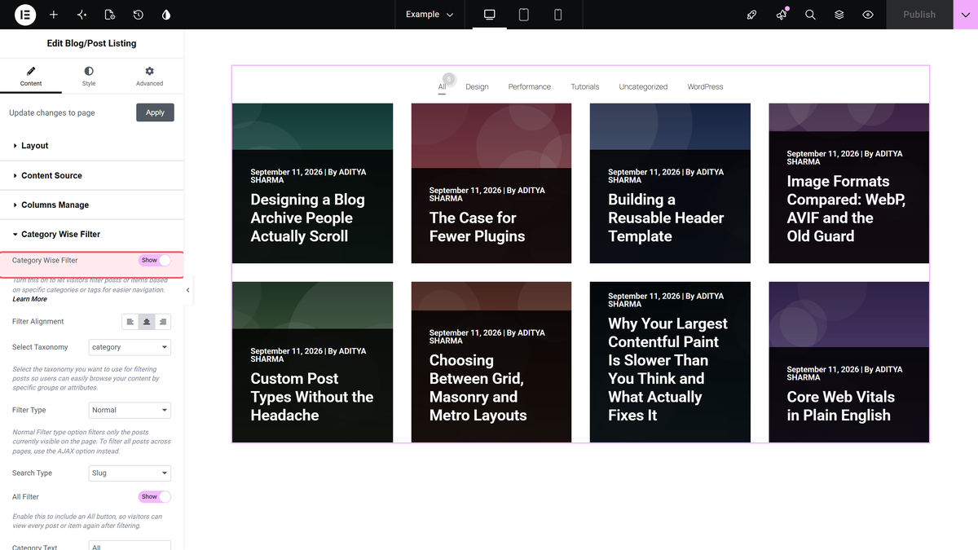The width and height of the screenshot is (978, 550).
Task: Open the finder search icon
Action: click(810, 15)
